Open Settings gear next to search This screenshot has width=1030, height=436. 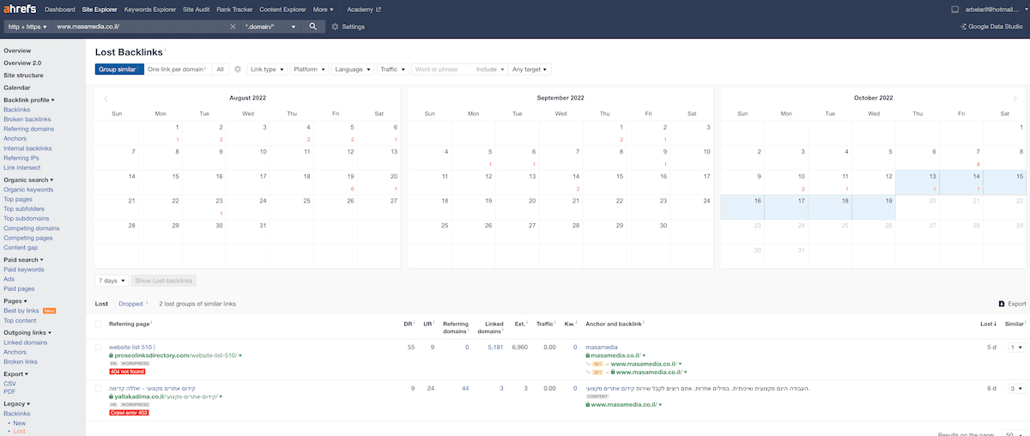(335, 27)
